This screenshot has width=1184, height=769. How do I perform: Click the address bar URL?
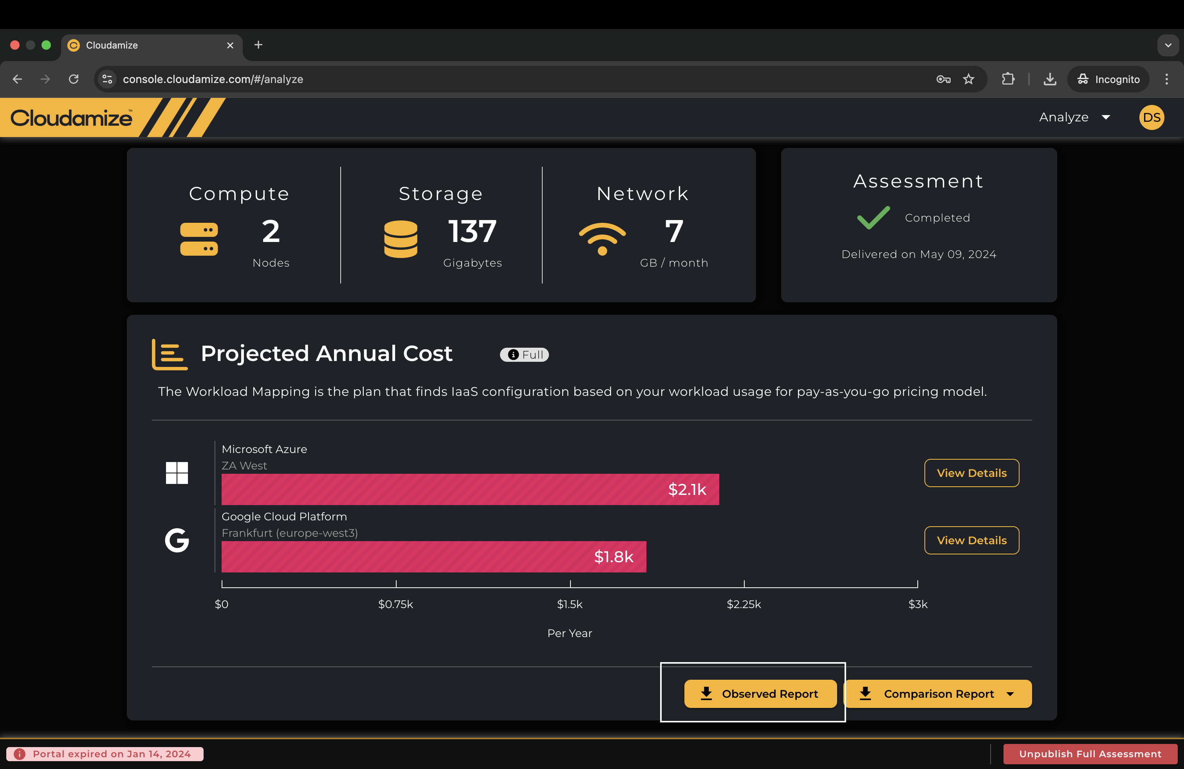tap(213, 79)
